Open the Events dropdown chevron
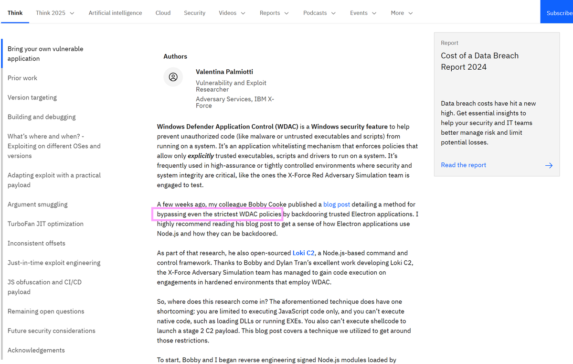The height and width of the screenshot is (364, 573). 374,13
